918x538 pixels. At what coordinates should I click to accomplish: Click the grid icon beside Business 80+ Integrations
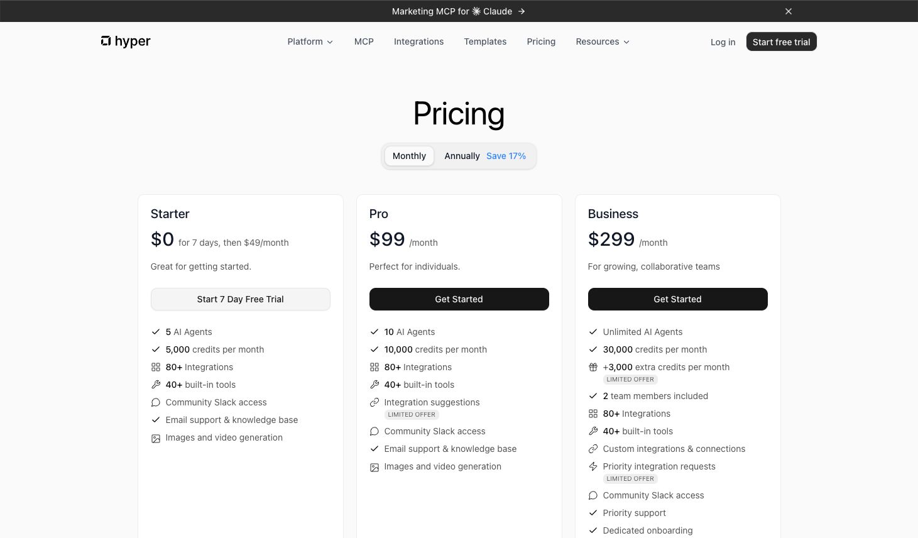tap(593, 414)
